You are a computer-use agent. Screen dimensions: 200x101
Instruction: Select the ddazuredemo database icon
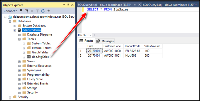pyautogui.click(x=19, y=30)
